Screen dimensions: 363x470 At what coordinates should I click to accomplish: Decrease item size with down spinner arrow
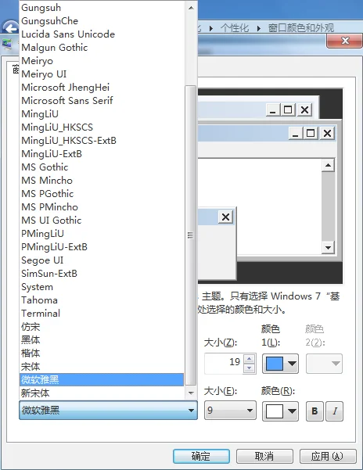[x=249, y=368]
